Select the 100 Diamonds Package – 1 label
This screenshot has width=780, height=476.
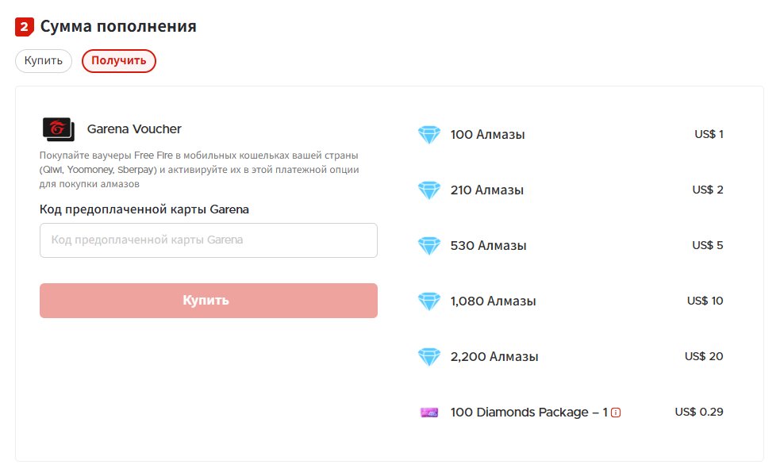pyautogui.click(x=528, y=413)
